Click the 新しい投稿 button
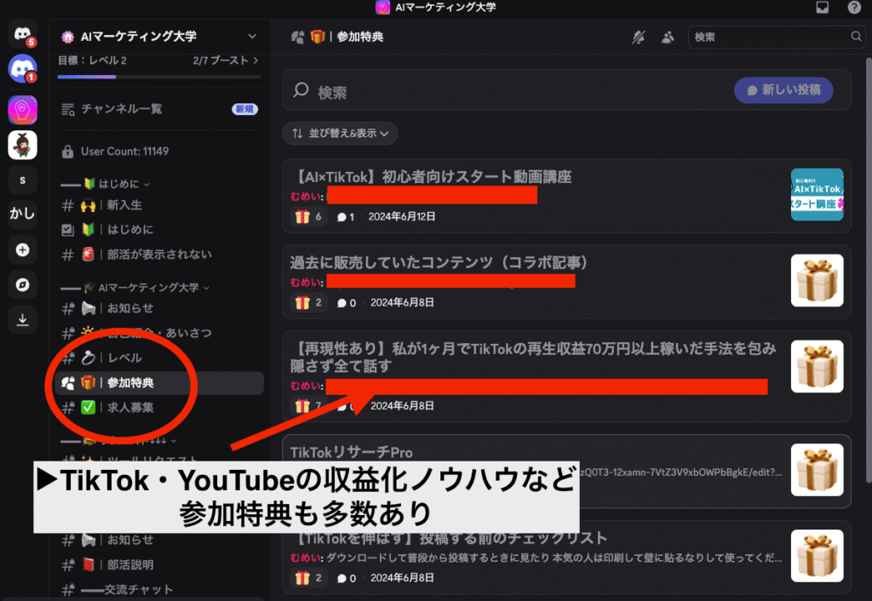This screenshot has height=601, width=872. click(783, 90)
